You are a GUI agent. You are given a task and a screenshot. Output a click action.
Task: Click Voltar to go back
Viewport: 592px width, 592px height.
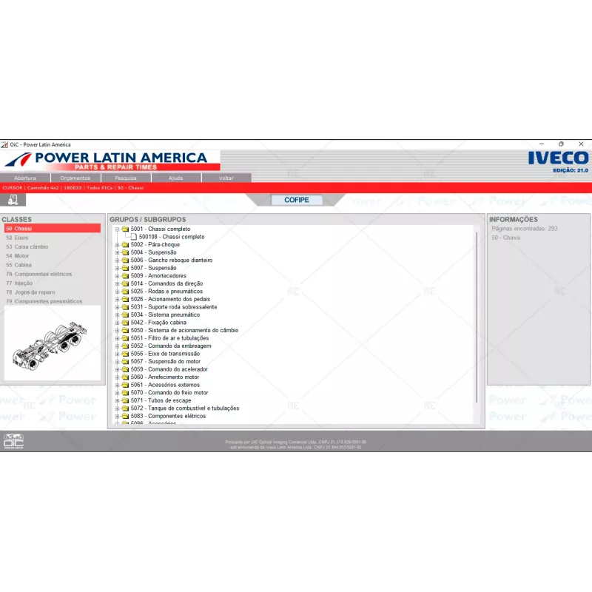tap(227, 178)
